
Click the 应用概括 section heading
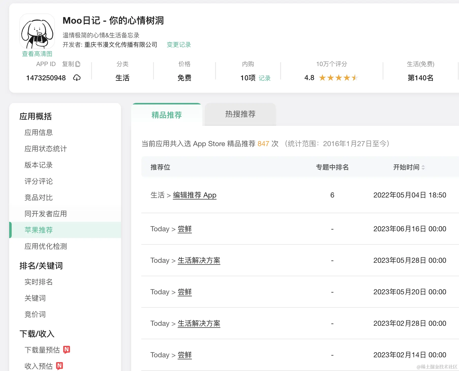click(36, 116)
